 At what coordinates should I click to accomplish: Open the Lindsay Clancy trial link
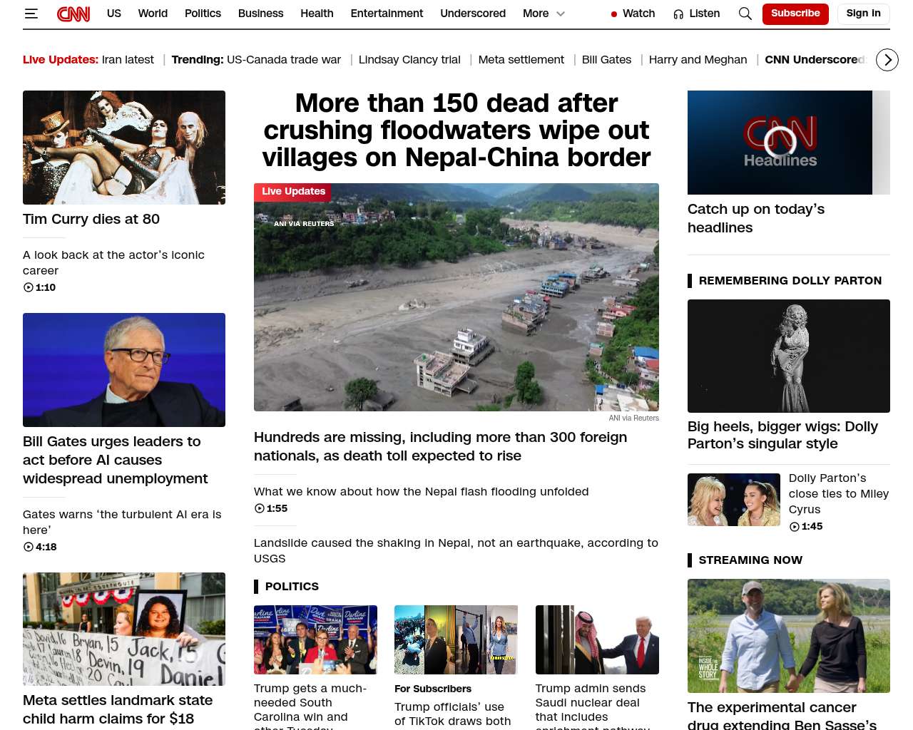tap(409, 60)
